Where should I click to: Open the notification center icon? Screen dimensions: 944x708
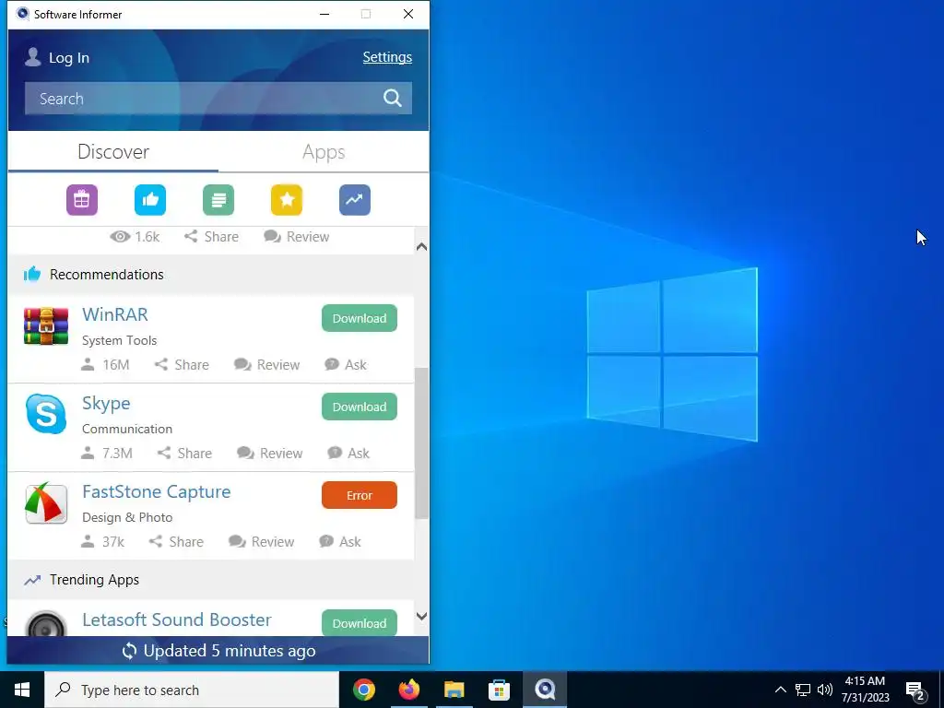coord(915,690)
